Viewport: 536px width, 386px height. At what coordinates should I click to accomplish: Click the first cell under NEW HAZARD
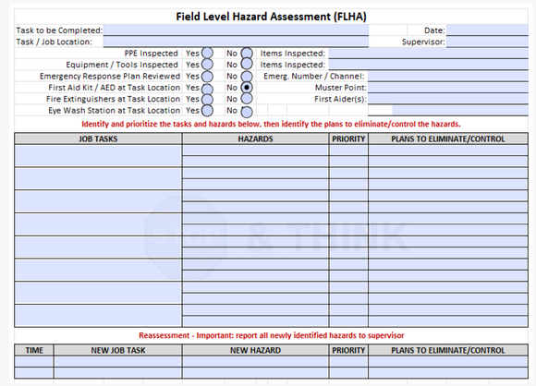coord(255,361)
